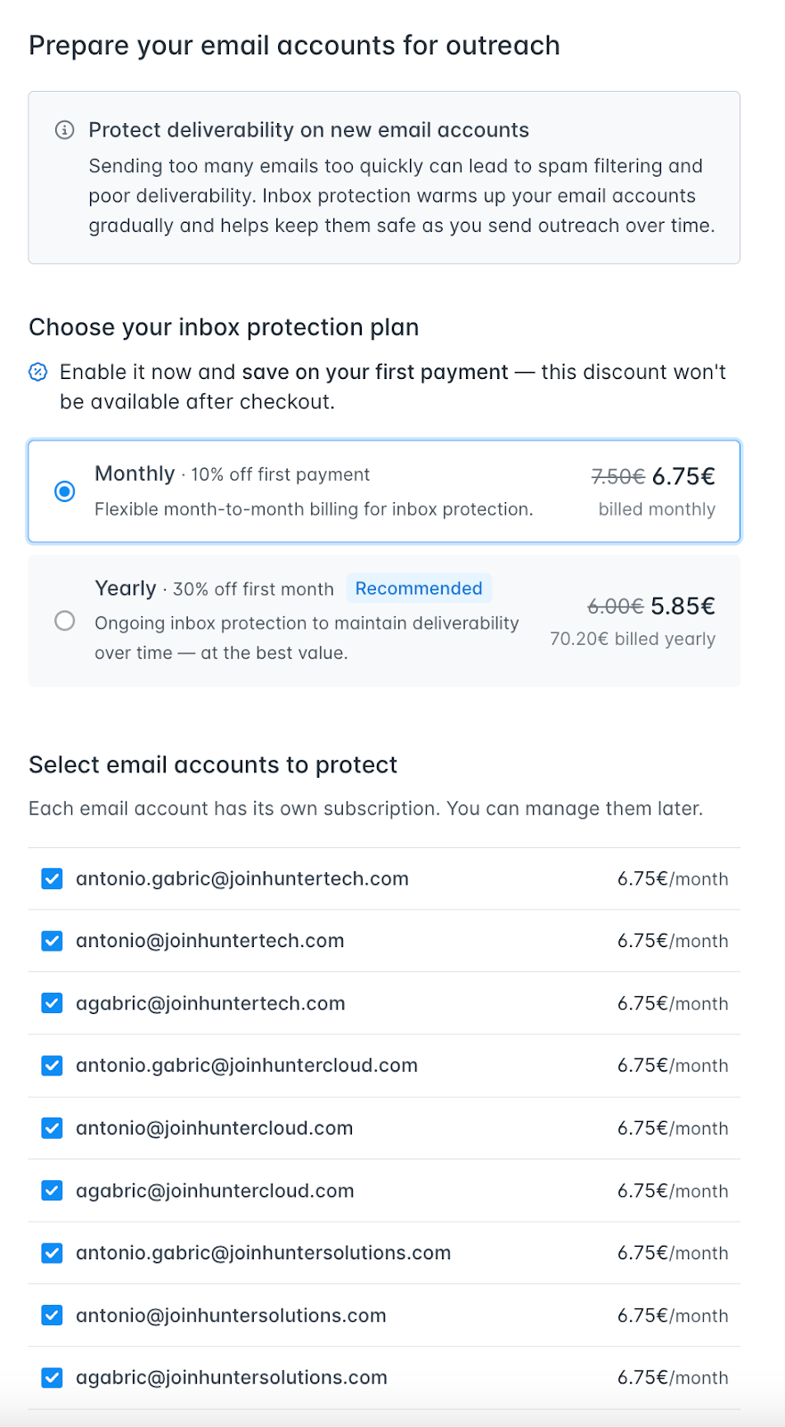Uncheck antonio@joinhuntertech.com checkbox
Viewport: 785px width, 1427px height.
click(x=53, y=941)
